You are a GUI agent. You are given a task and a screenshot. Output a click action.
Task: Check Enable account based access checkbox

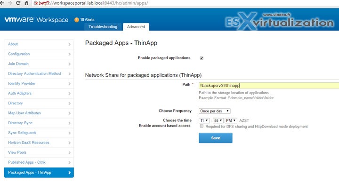coord(202,126)
